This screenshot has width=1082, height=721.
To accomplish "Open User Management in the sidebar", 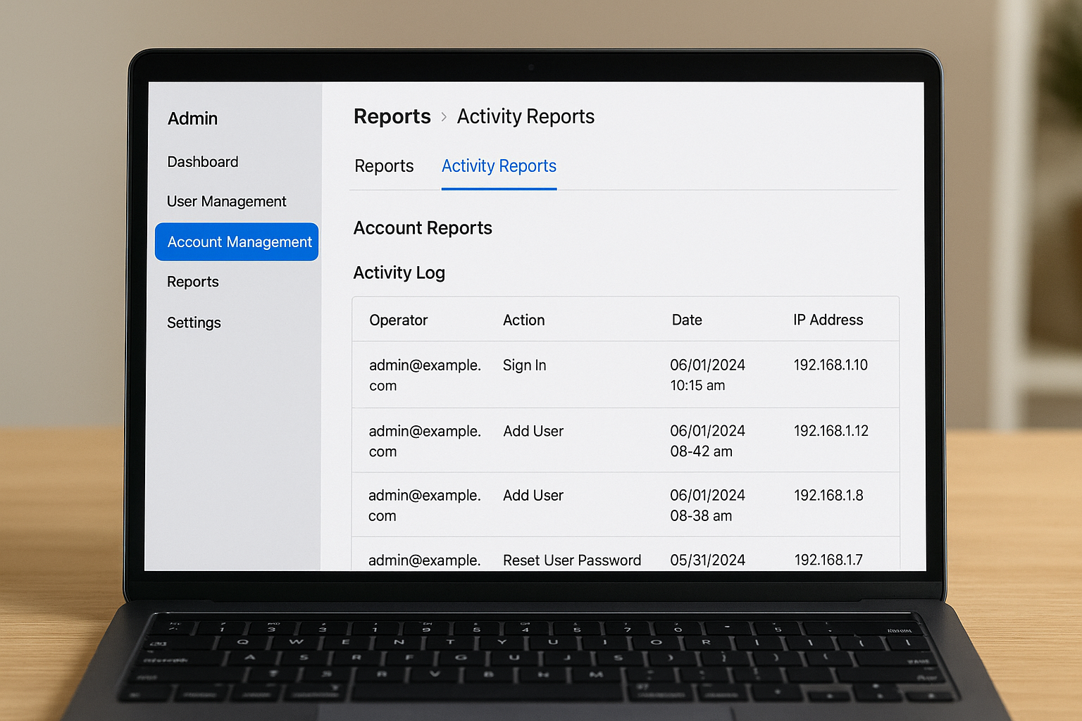I will point(226,201).
